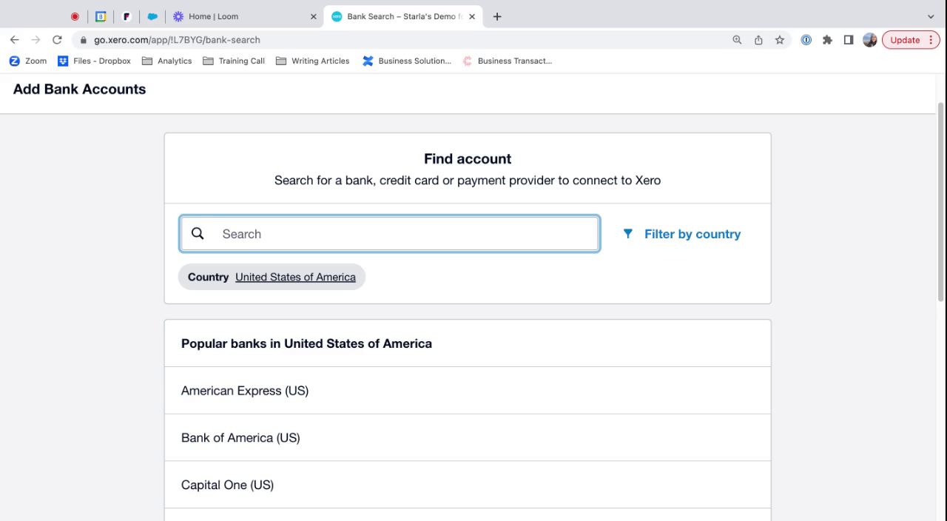Click the search magnifier inside the Search field

[198, 233]
